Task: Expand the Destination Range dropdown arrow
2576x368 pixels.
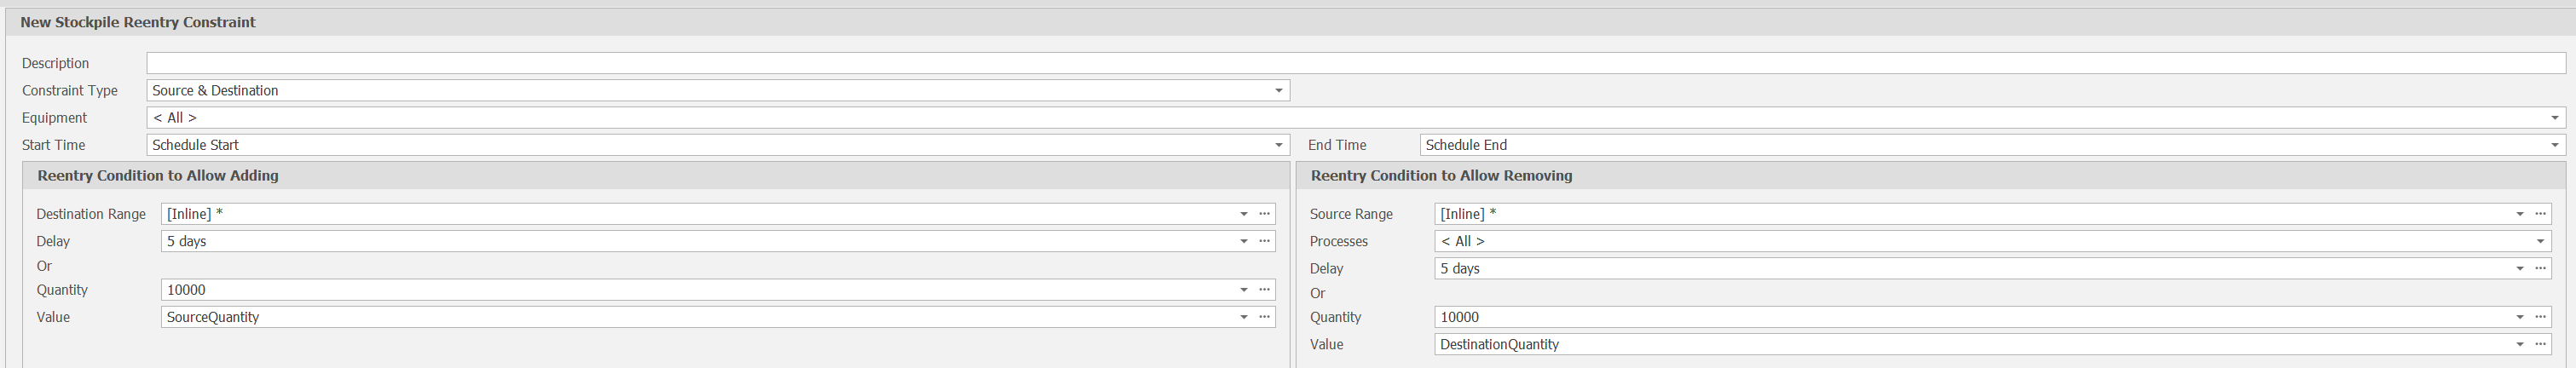Action: (x=1244, y=214)
